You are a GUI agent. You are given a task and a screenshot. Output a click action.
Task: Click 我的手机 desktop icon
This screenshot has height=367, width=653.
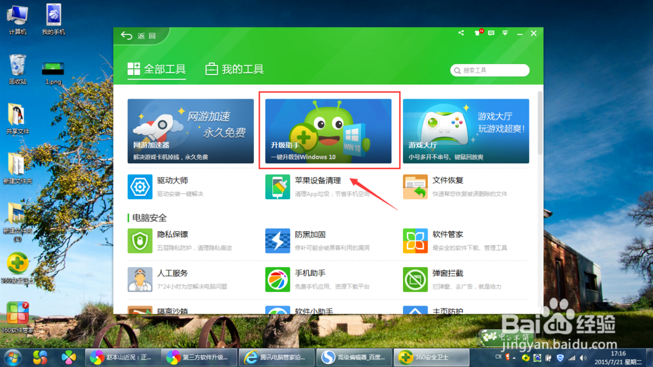[54, 20]
